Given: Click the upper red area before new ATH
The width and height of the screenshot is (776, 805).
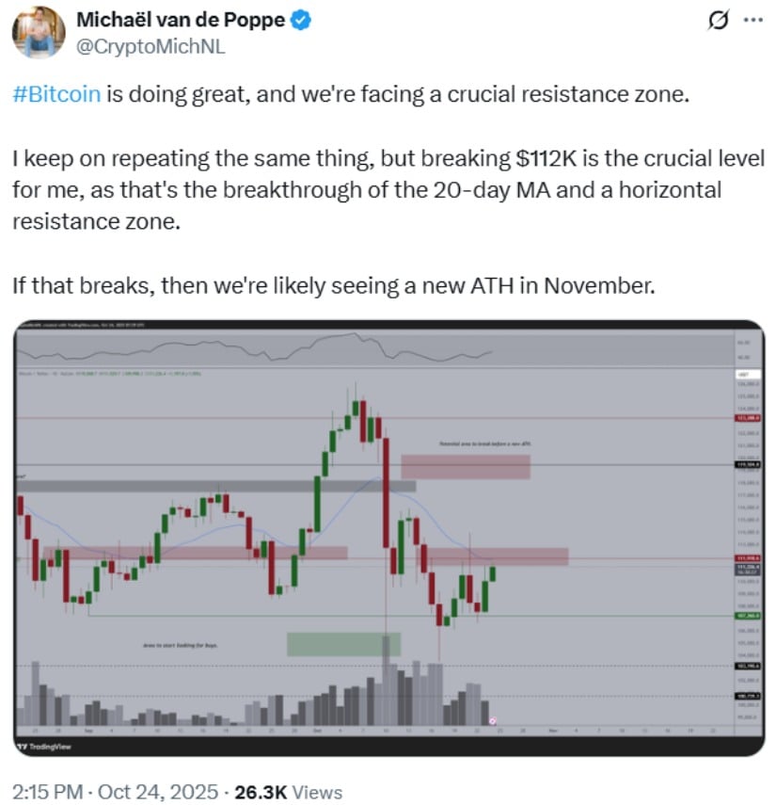Looking at the screenshot, I should (x=466, y=467).
